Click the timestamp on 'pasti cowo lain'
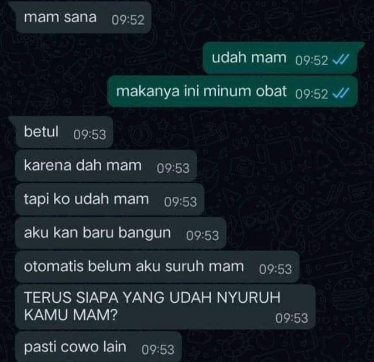This screenshot has width=374, height=362. pyautogui.click(x=158, y=350)
